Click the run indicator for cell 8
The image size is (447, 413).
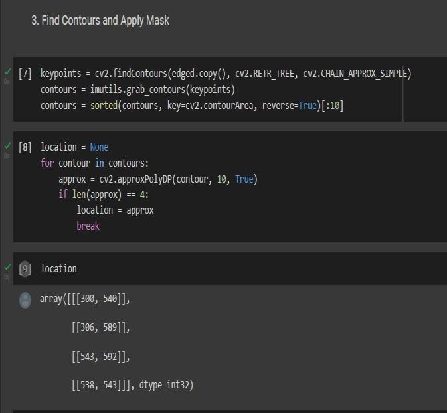(x=25, y=147)
